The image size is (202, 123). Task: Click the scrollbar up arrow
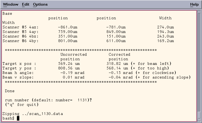pyautogui.click(x=199, y=12)
